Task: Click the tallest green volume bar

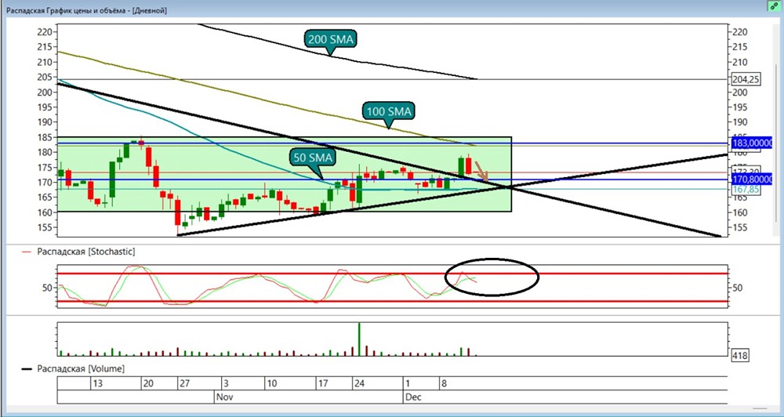Action: click(359, 339)
